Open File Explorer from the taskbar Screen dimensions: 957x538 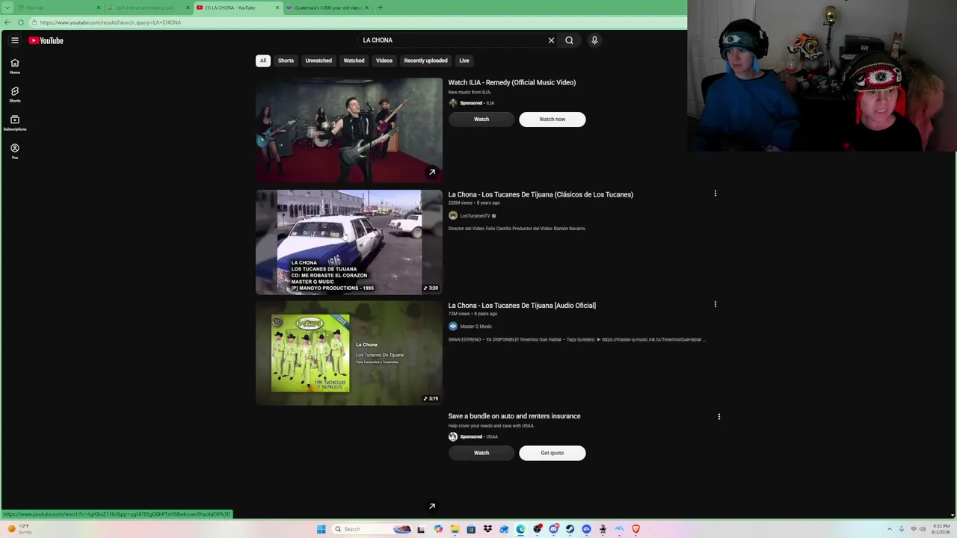455,529
